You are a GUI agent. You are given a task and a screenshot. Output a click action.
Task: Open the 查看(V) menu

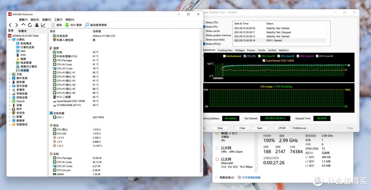click(x=23, y=20)
